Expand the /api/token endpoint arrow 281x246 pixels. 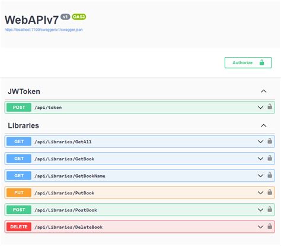tap(260, 108)
